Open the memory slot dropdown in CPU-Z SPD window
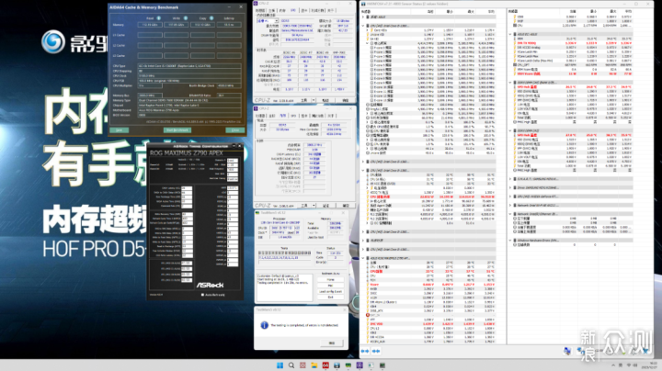The image size is (662, 371). 277,20
